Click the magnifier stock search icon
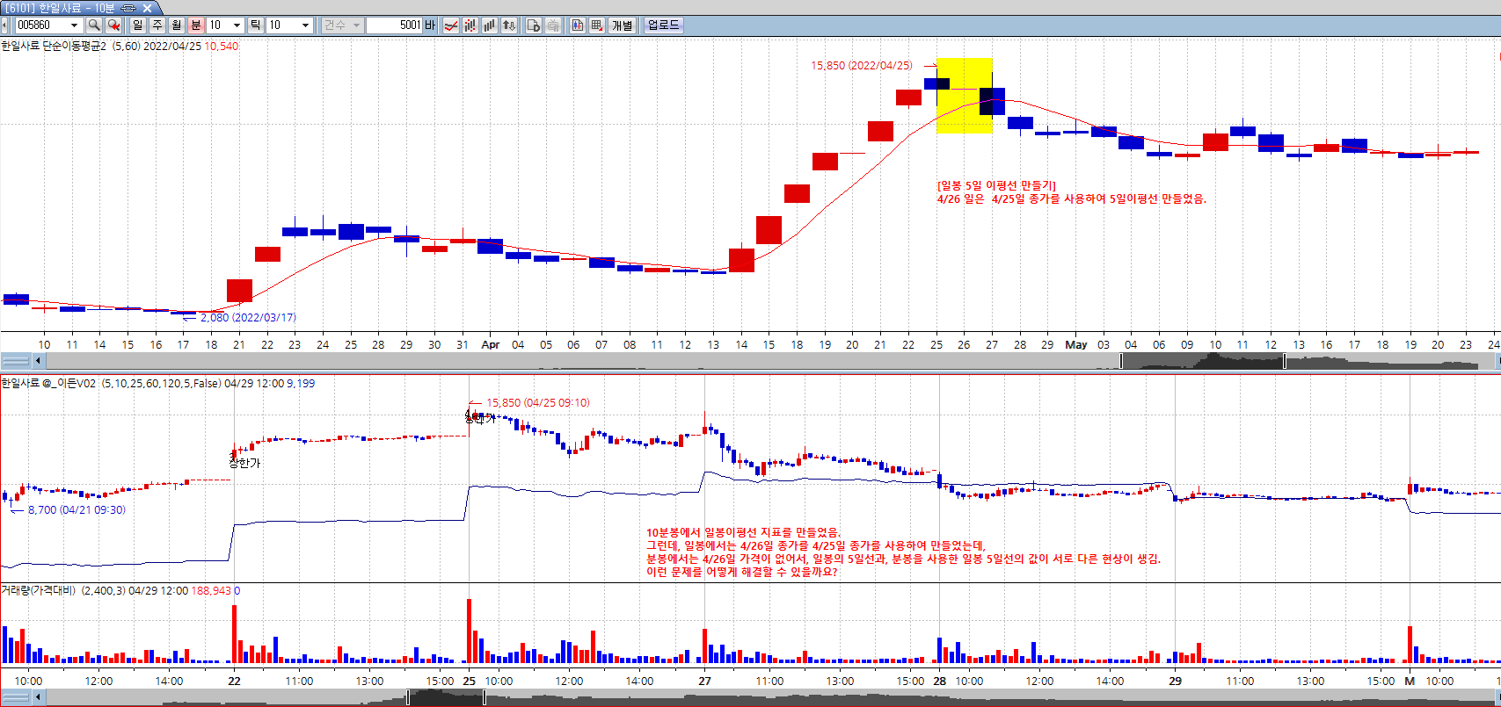Screen dimensions: 1501x707 coord(93,25)
